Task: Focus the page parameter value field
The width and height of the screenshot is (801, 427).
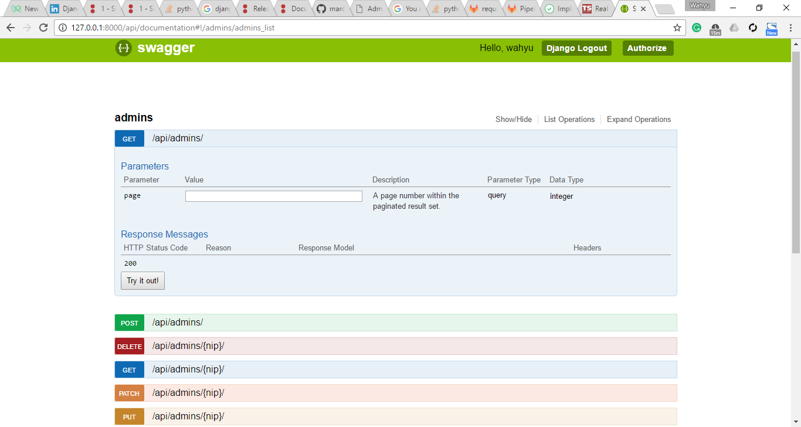Action: 274,196
